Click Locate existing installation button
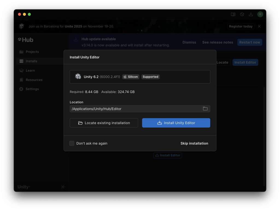 (104, 123)
